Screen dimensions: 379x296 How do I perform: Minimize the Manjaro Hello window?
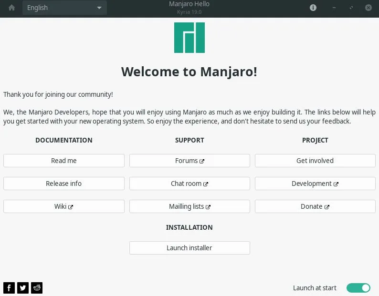tap(334, 8)
